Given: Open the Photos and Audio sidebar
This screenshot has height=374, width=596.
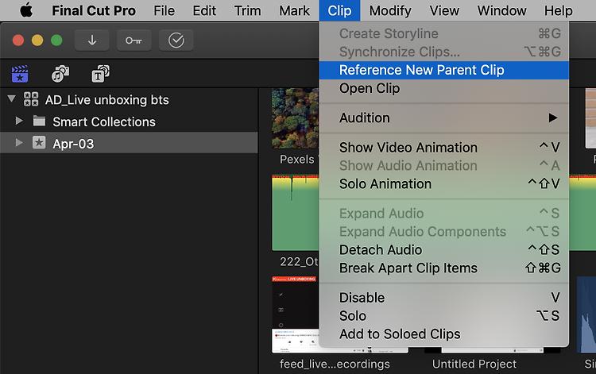Looking at the screenshot, I should point(60,74).
